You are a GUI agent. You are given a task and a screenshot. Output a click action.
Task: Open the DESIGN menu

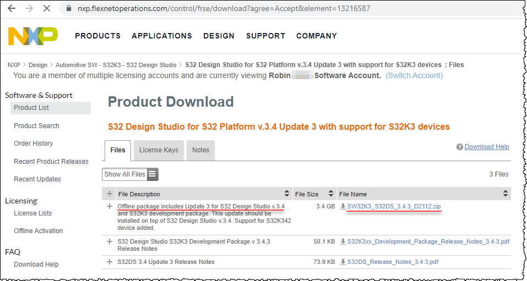(219, 36)
